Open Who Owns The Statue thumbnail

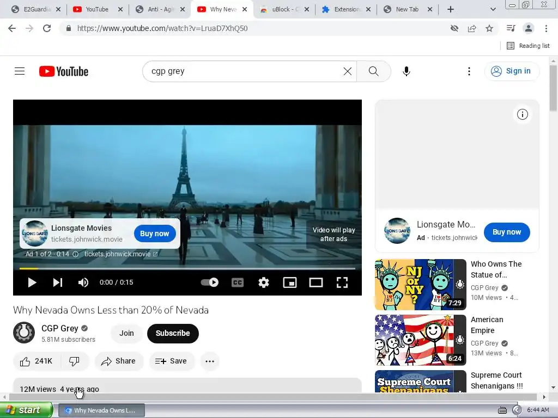420,285
